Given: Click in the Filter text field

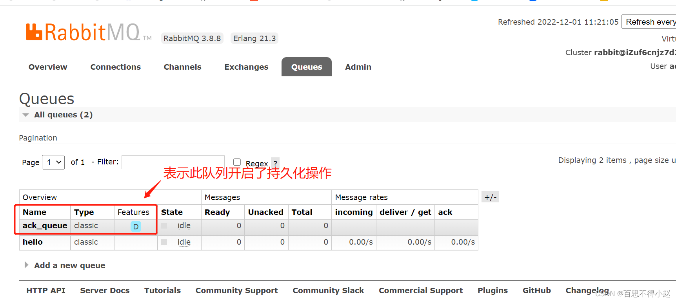Looking at the screenshot, I should tap(173, 162).
